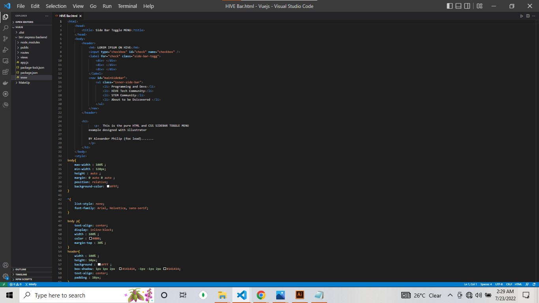The image size is (539, 303).
Task: Select the HIVE Bar.html editor tab
Action: click(x=68, y=16)
